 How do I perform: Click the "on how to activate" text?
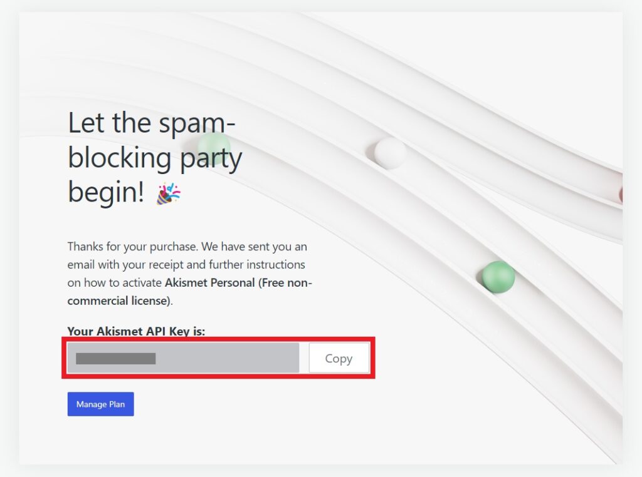click(115, 282)
